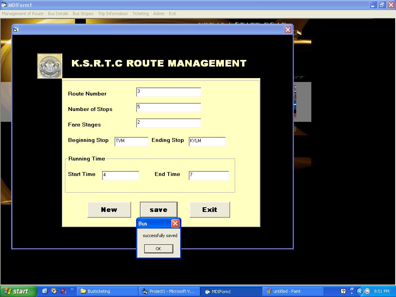Image resolution: width=396 pixels, height=297 pixels.
Task: Minimize the MDIForm1 window
Action: pos(373,5)
